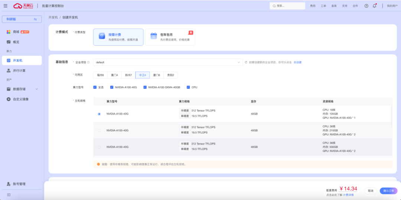Screen dimensions: 401x200
Task: Click the 开发机 sidebar icon
Action: (9, 61)
